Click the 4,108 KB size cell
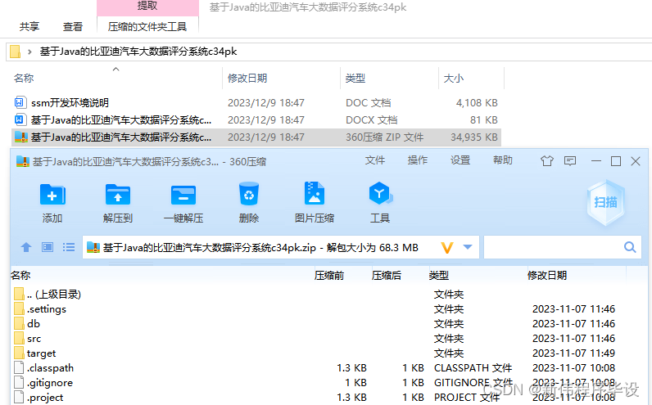Image resolution: width=652 pixels, height=405 pixels. point(477,102)
